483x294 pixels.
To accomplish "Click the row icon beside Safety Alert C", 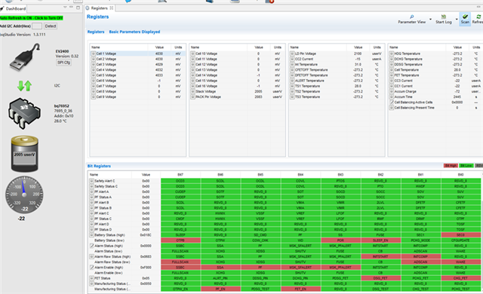I will tap(92, 181).
